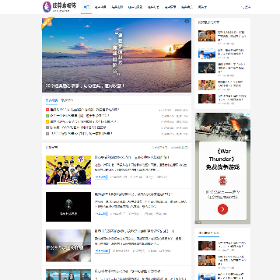280x280 pixels.
Task: Open the sidebar thumbnail of a singer on a dark stage
Action: (207, 68)
